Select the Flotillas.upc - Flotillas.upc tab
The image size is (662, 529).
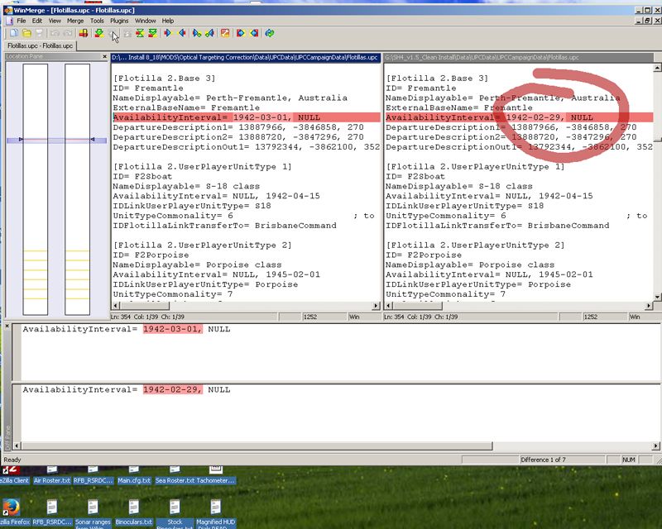(40, 45)
